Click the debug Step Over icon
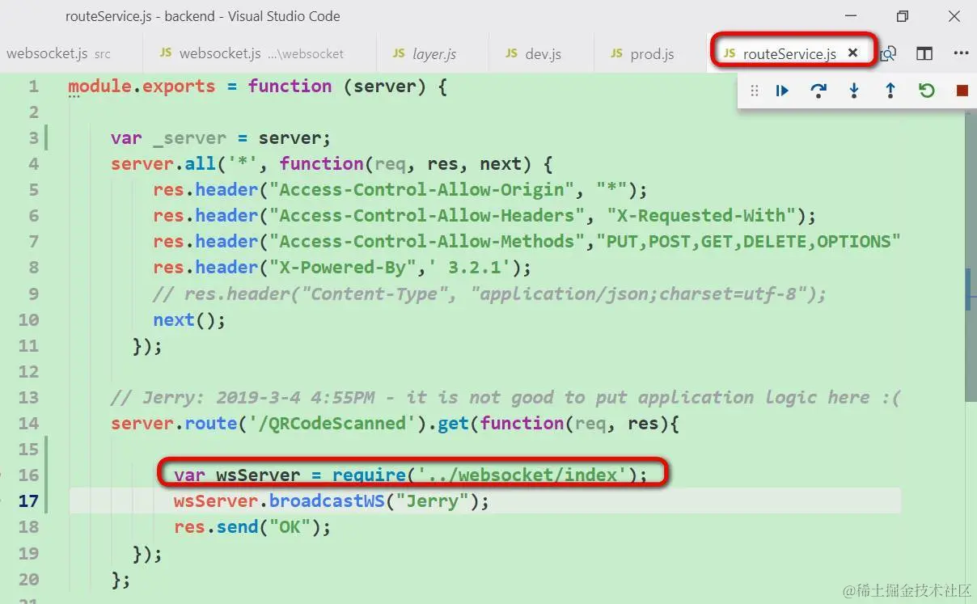 pos(818,91)
